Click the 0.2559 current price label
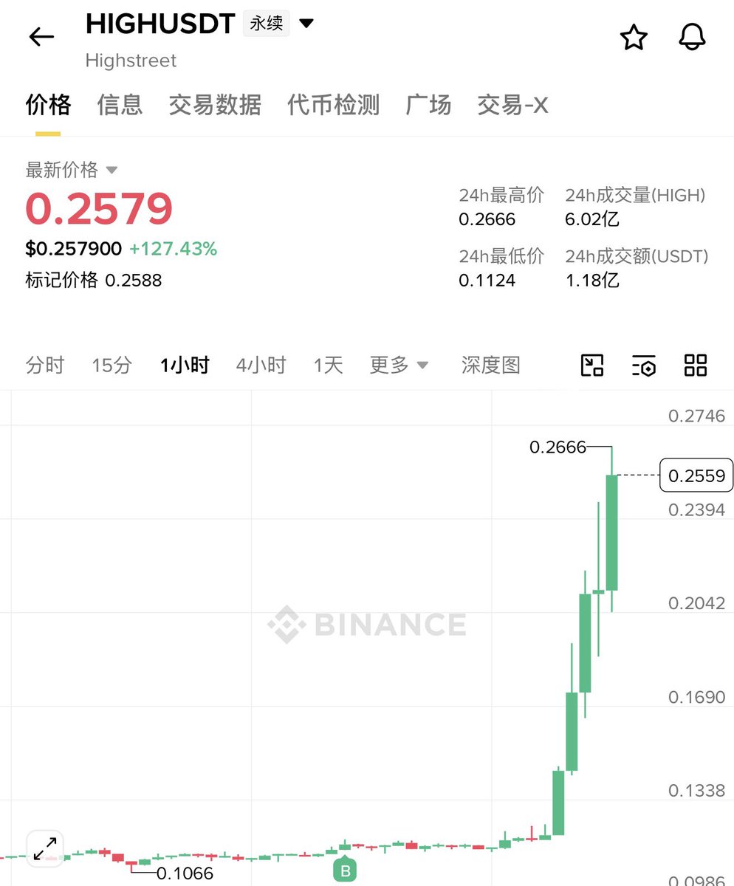Viewport: 734px width, 886px height. [696, 476]
